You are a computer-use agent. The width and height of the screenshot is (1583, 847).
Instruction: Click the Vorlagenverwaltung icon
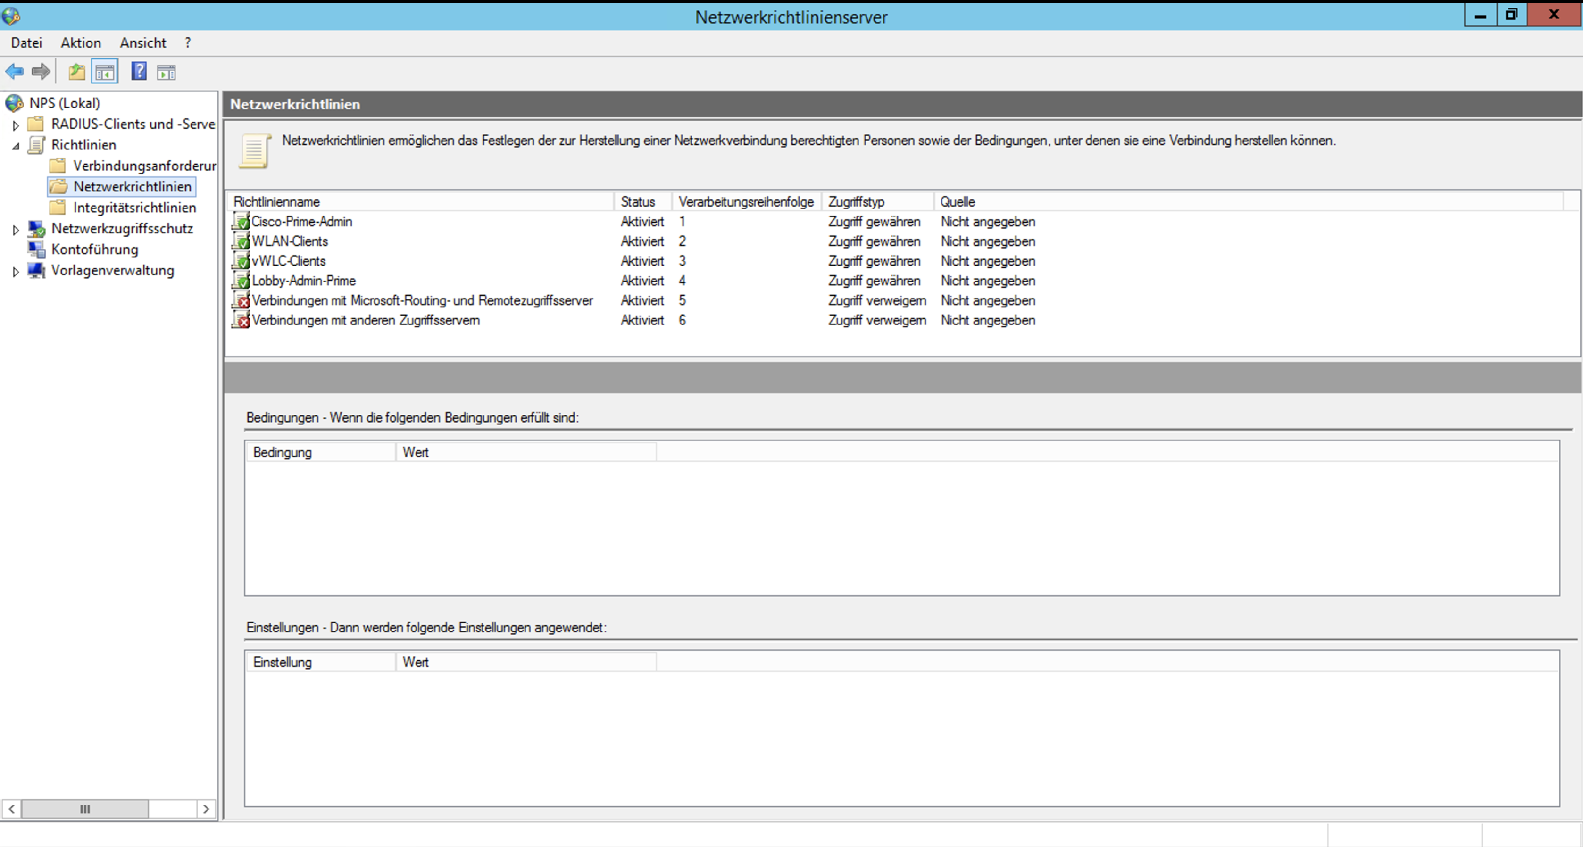tap(36, 271)
